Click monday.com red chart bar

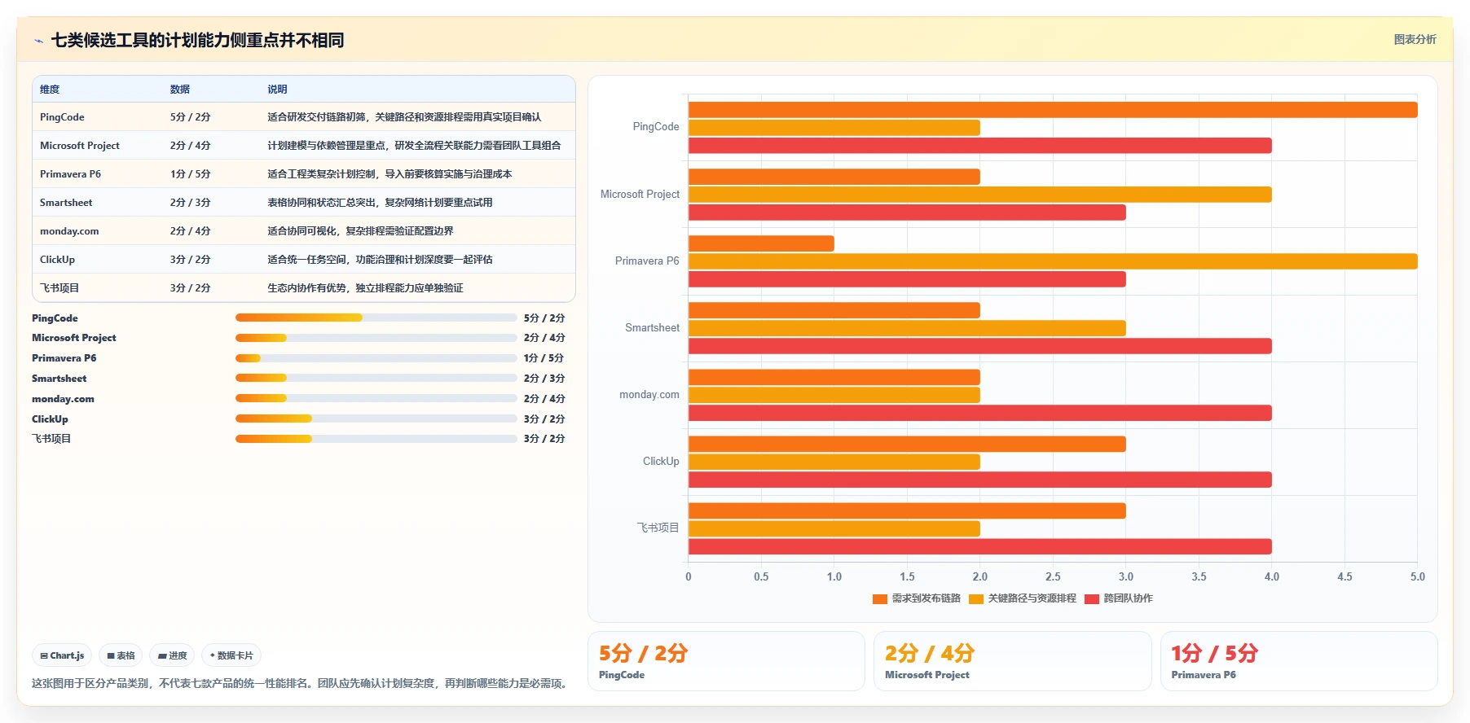980,413
